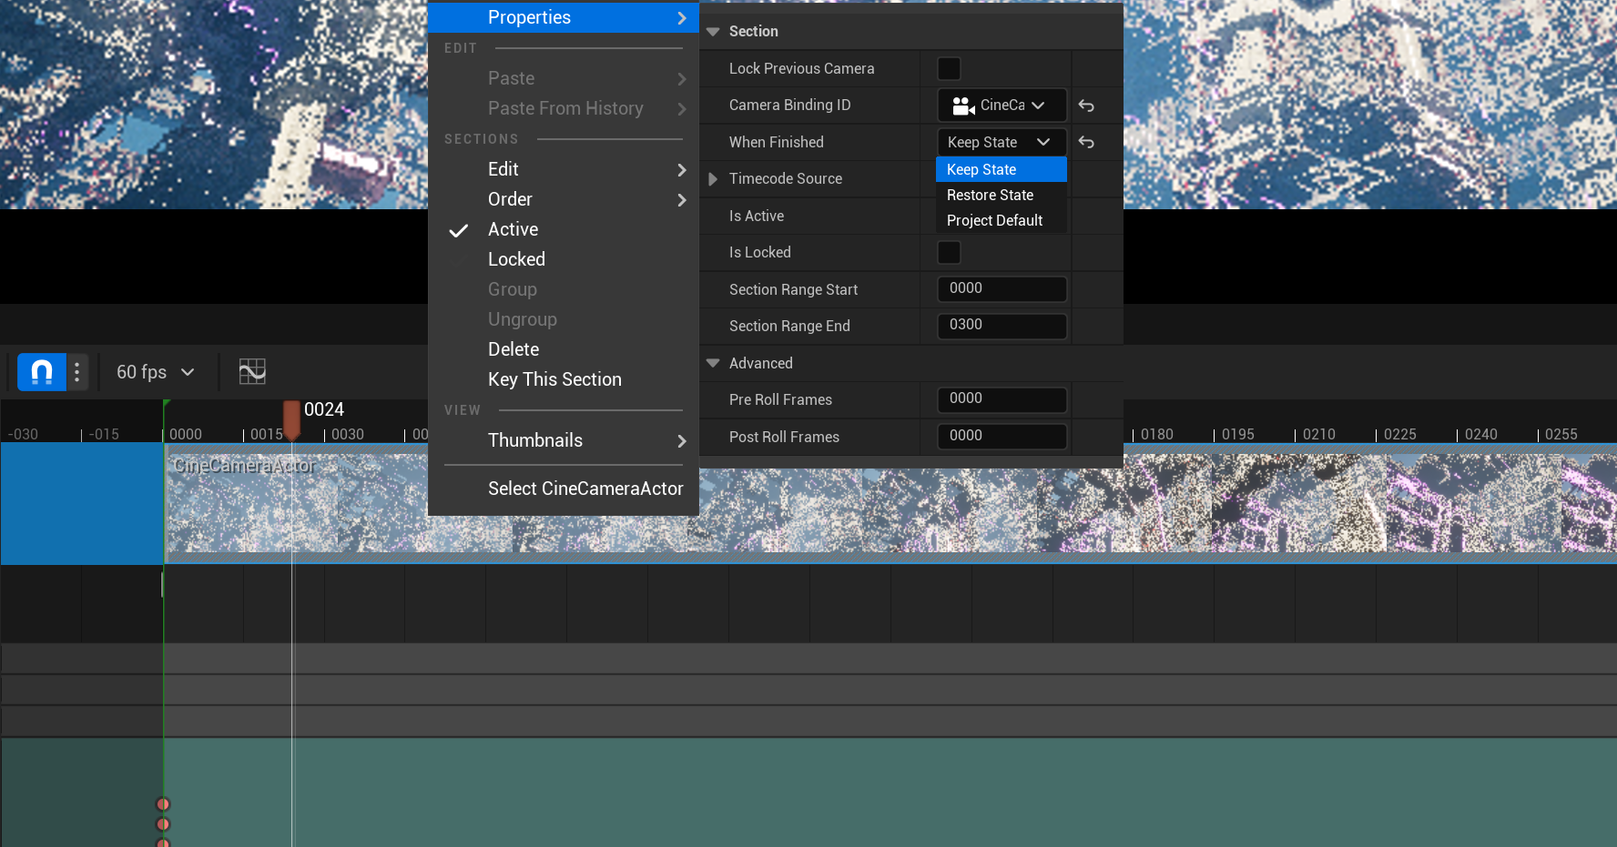Select Keep State option in dropdown list
This screenshot has height=847, width=1617.
pos(1002,169)
